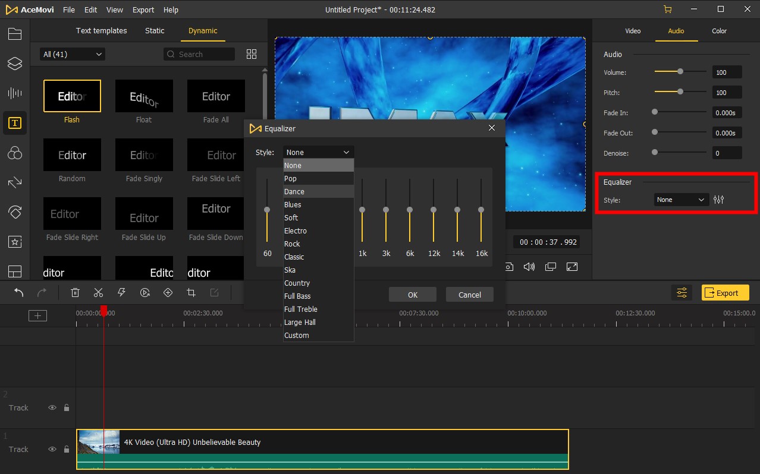Open equalizer settings via sliders icon

pyautogui.click(x=718, y=200)
